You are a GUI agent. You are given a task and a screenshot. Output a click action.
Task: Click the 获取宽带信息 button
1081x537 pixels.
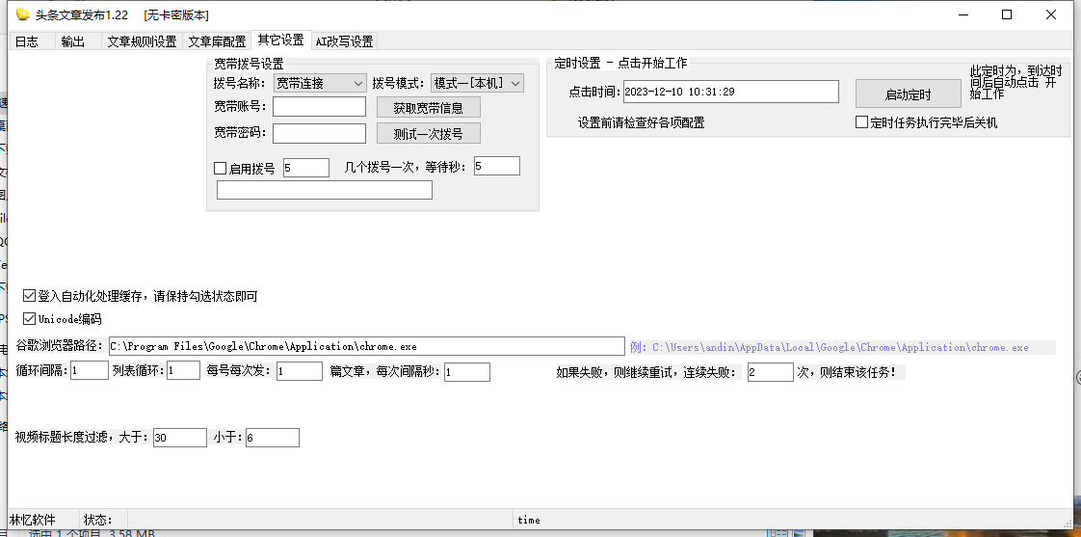[x=428, y=108]
